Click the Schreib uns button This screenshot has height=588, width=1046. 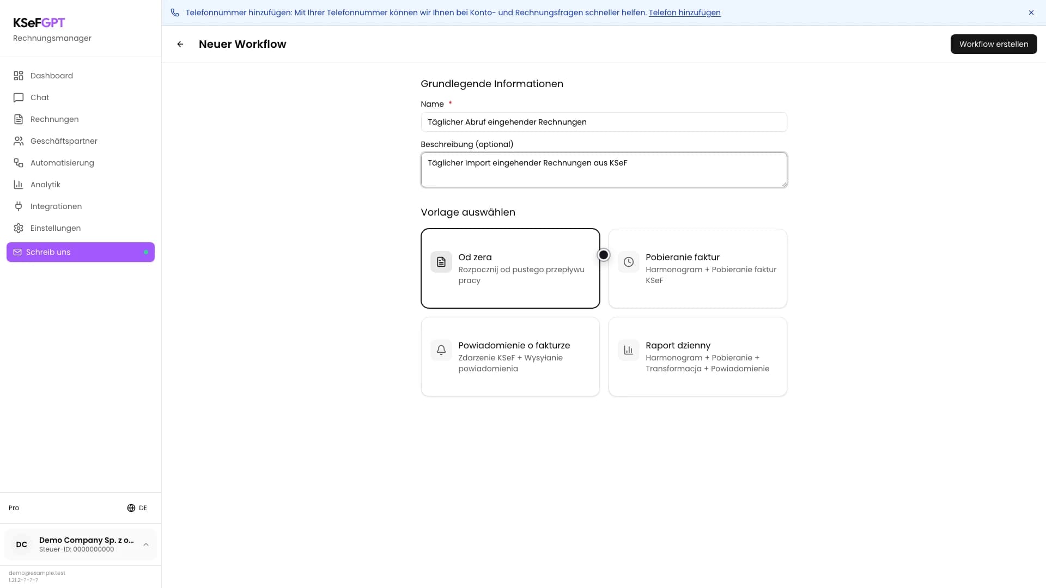pos(81,252)
